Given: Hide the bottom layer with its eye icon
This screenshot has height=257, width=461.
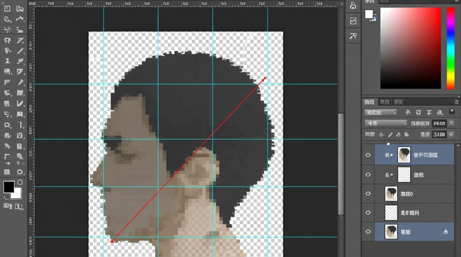Looking at the screenshot, I should [368, 232].
